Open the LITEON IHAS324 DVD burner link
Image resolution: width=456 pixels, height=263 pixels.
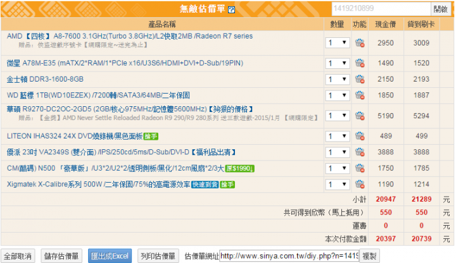[75, 136]
